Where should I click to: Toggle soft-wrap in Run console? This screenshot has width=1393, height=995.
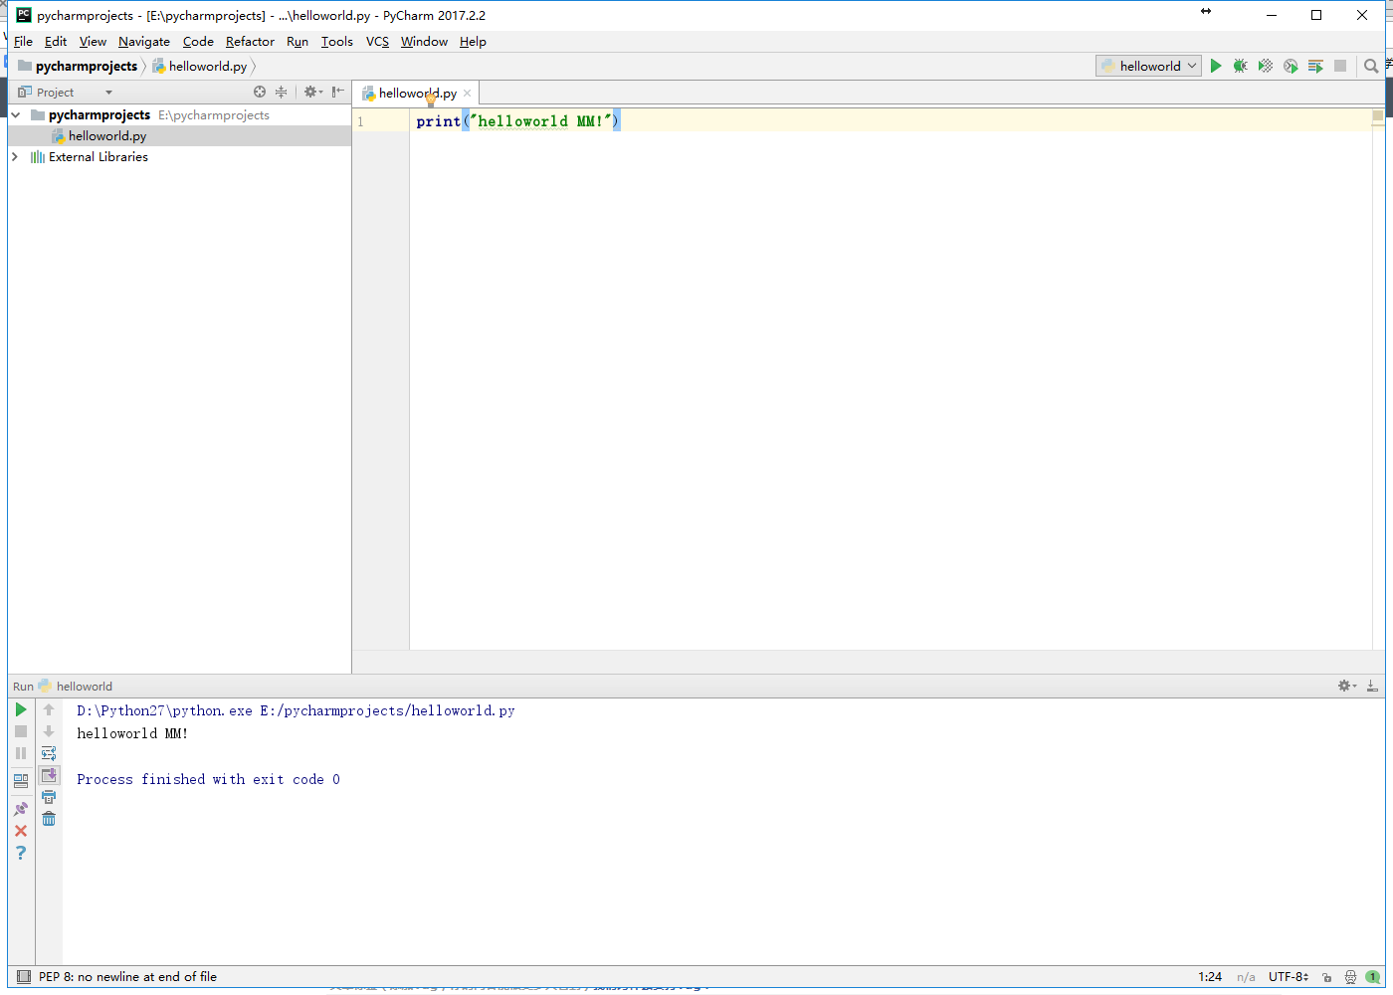[x=49, y=753]
